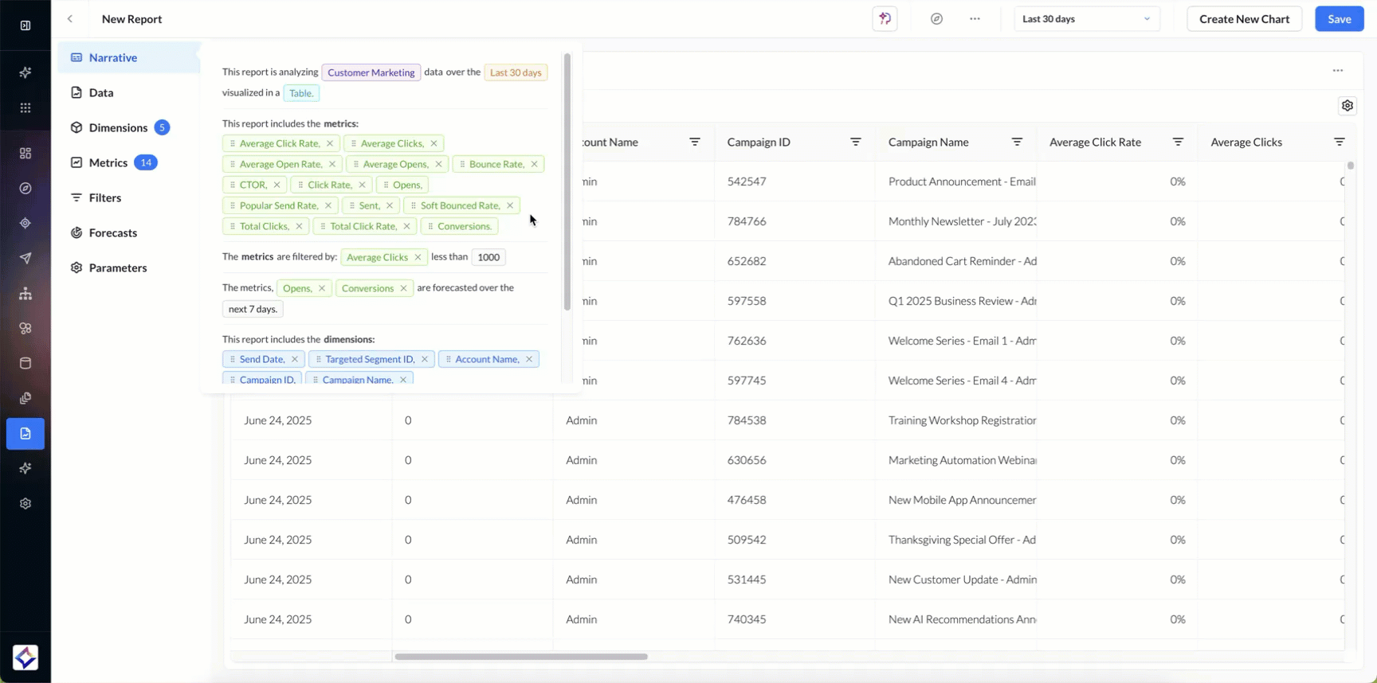Remove Average Clicks filter tag

(418, 257)
